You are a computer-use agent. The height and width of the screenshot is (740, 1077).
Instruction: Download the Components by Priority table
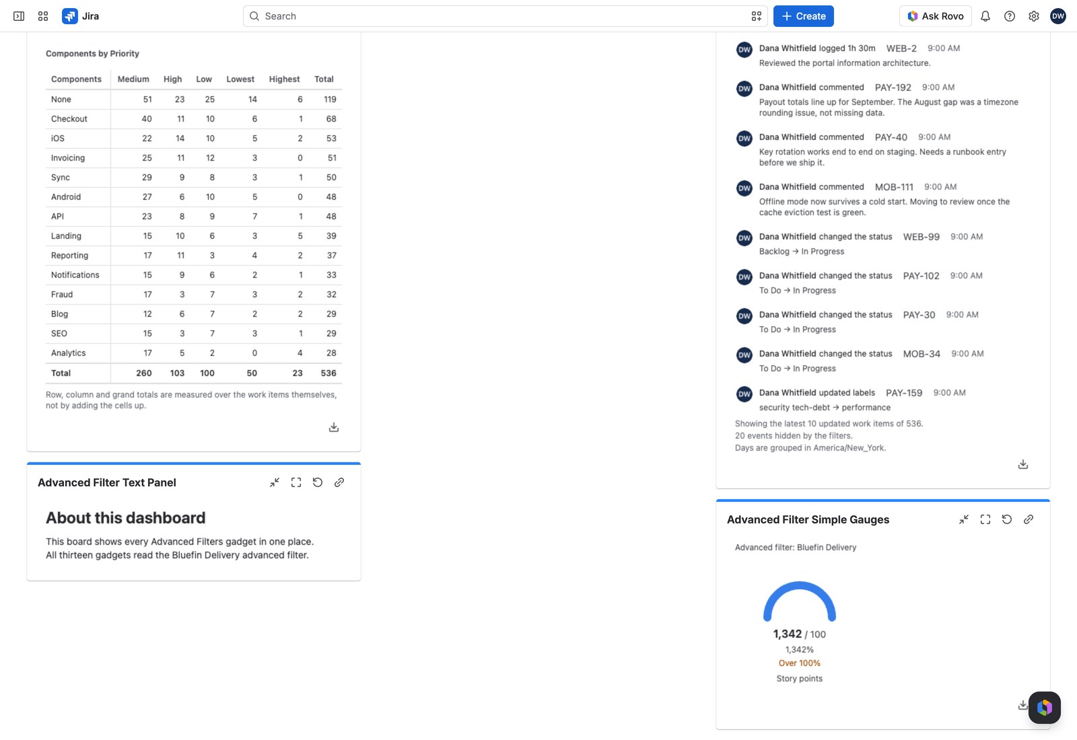(334, 427)
